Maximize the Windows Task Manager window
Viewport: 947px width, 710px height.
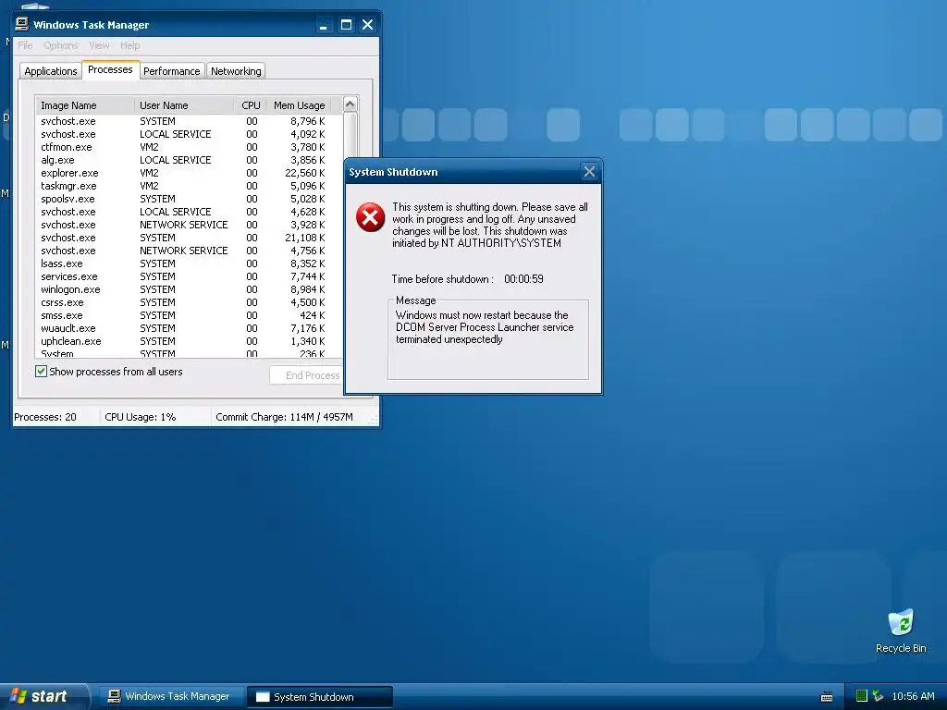tap(346, 25)
